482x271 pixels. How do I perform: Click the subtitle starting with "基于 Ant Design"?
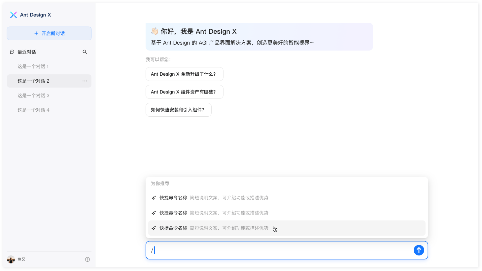233,43
